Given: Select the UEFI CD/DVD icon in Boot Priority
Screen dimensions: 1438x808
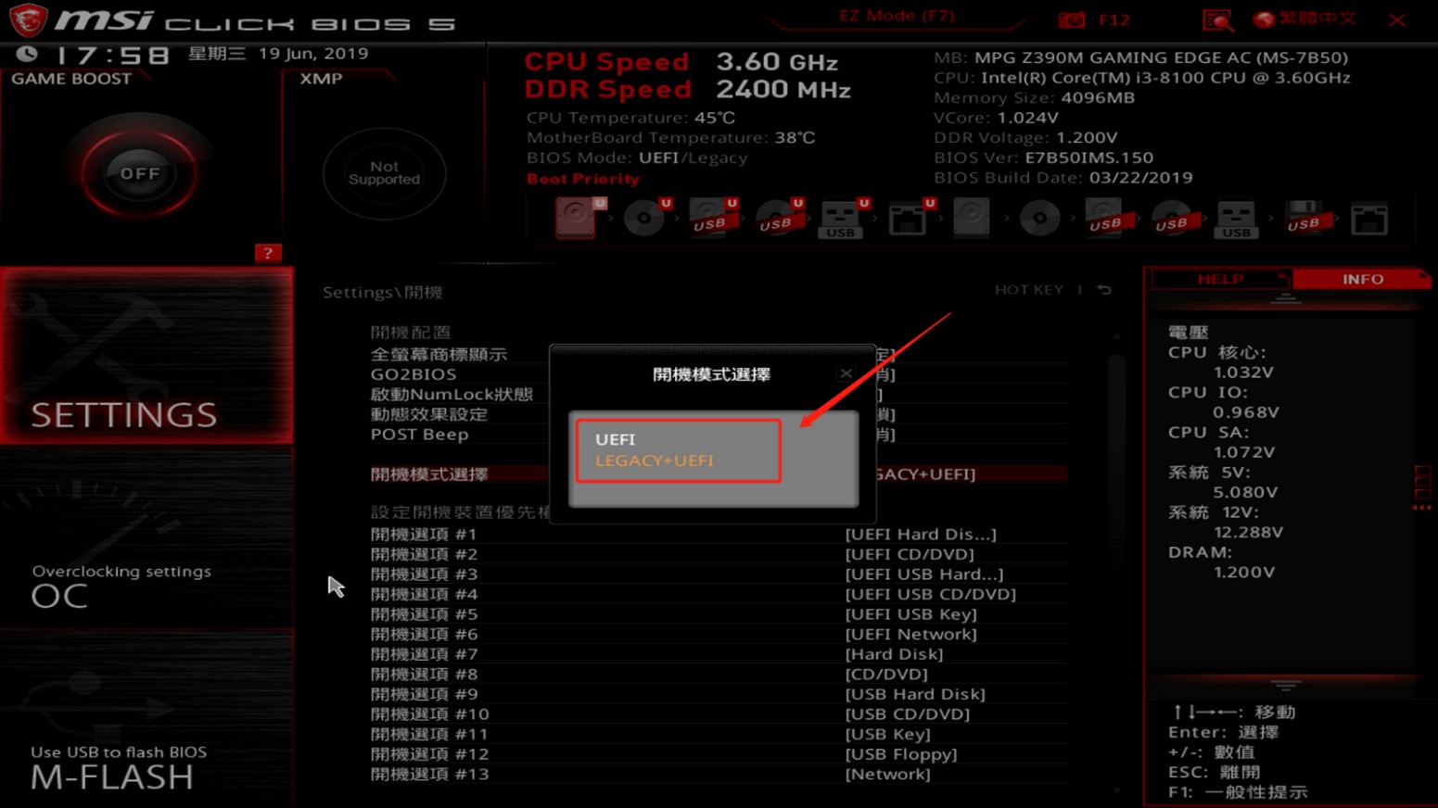Looking at the screenshot, I should pos(645,218).
